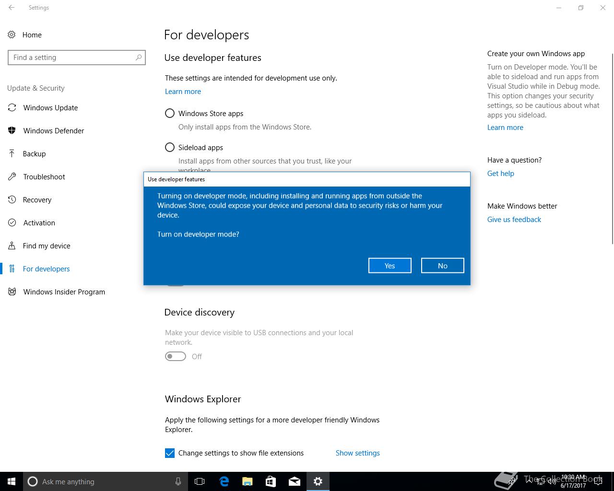Show hidden tray icons chevron

pos(529,481)
